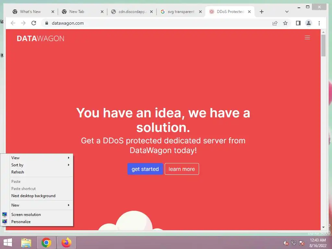Reload the datawagon.com page
The width and height of the screenshot is (332, 249).
[x=34, y=23]
